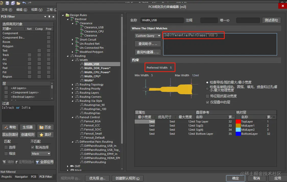Click the Query Helper (查询助手) button
The height and width of the screenshot is (182, 287).
148,44
